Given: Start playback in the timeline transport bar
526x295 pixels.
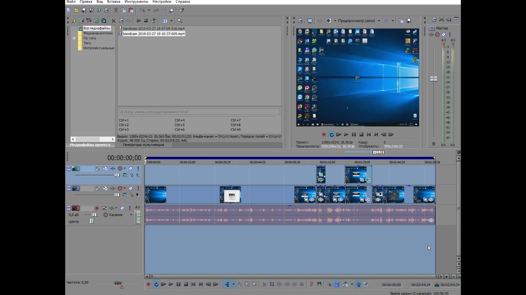Looking at the screenshot, I should point(171,284).
